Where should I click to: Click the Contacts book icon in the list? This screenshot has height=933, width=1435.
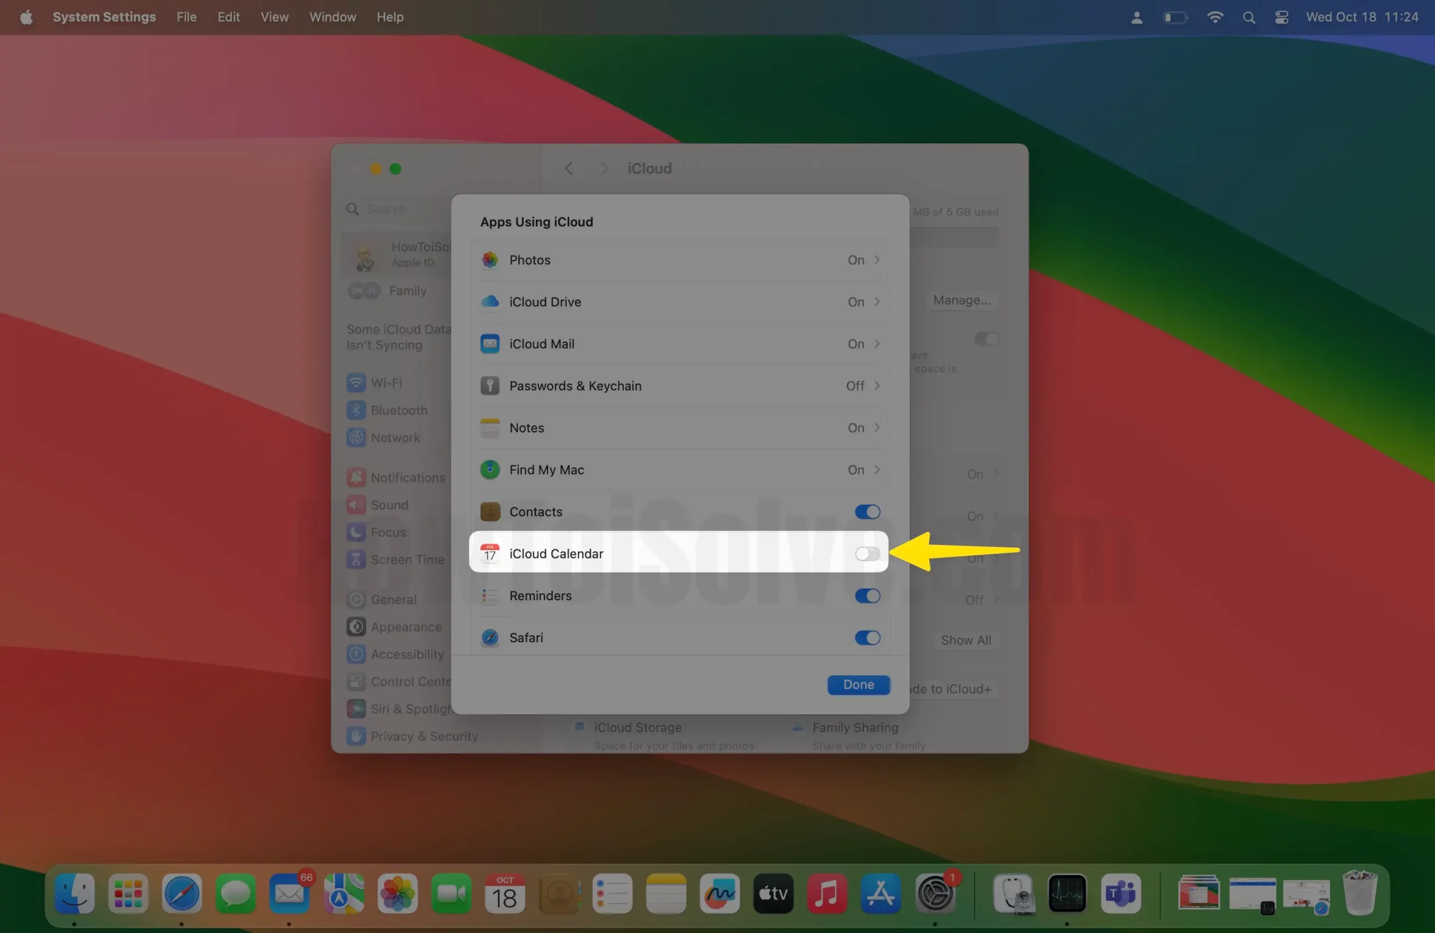(489, 512)
